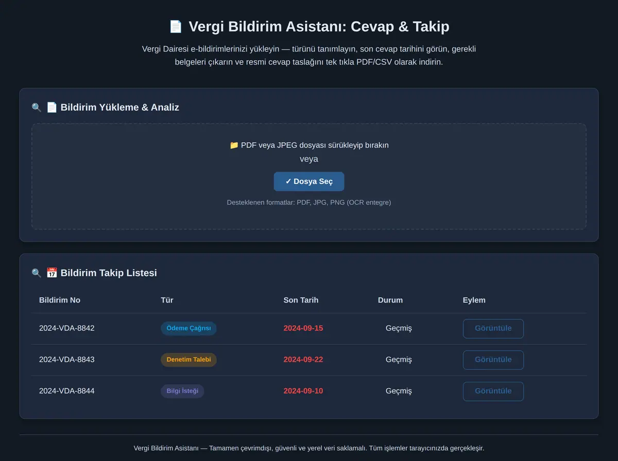Click the magnifier icon in Bildirim Takip header

[37, 273]
